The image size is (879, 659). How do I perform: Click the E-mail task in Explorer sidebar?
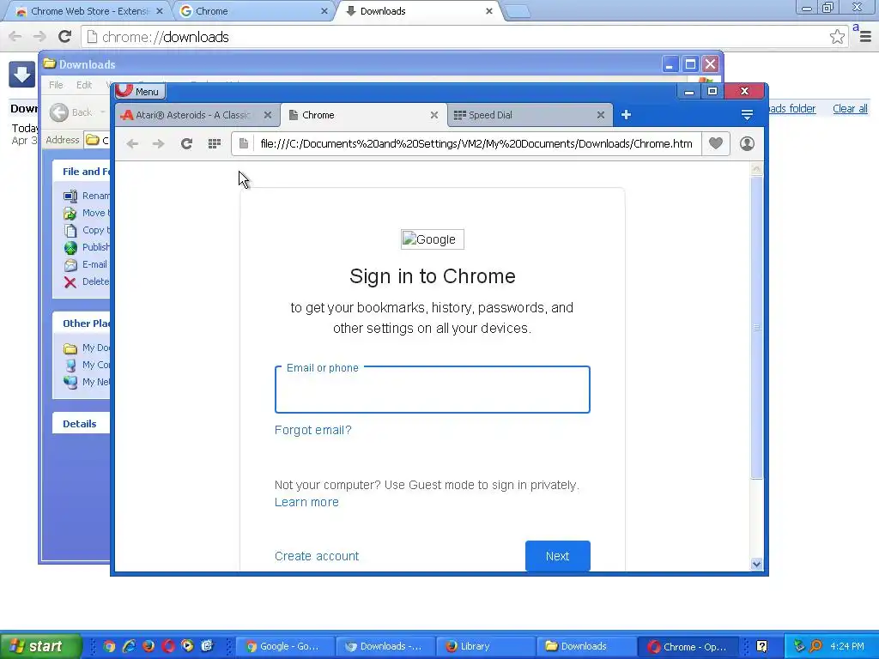tap(86, 264)
